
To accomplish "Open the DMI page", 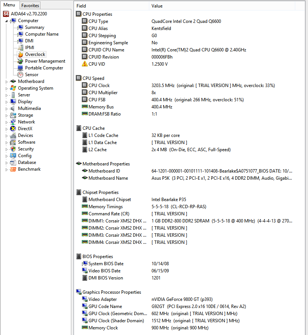I will (x=29, y=41).
